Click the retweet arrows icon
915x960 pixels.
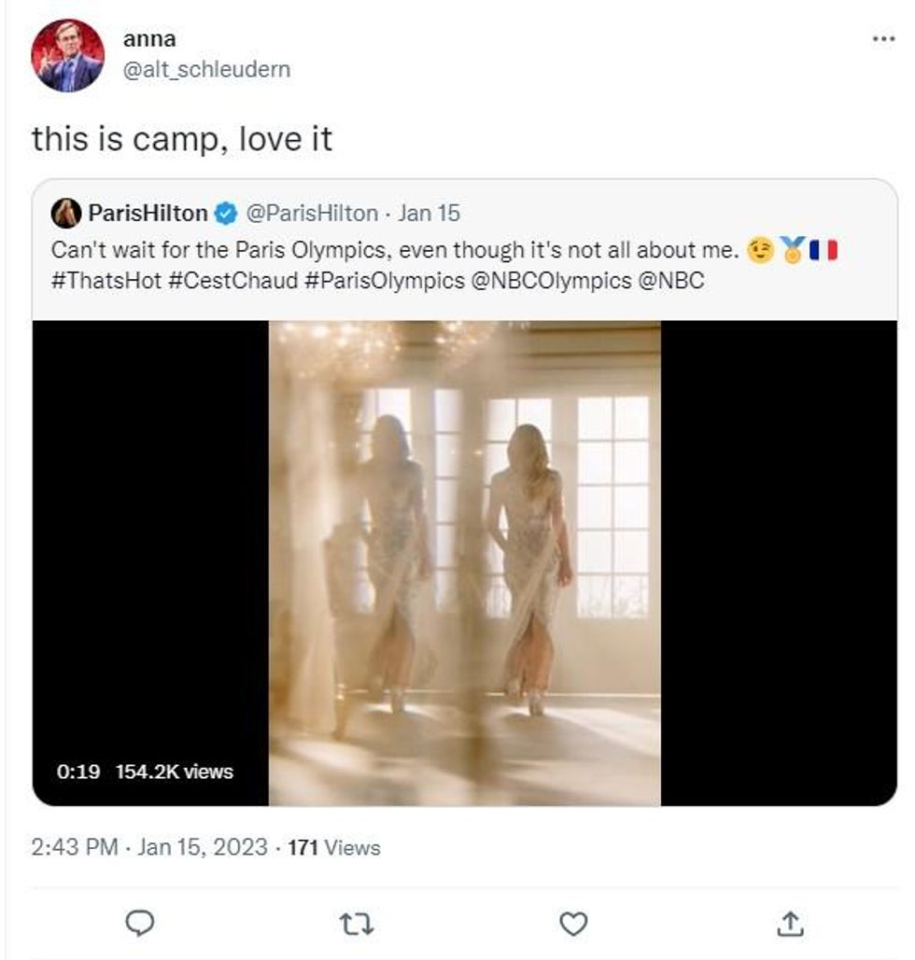[356, 924]
